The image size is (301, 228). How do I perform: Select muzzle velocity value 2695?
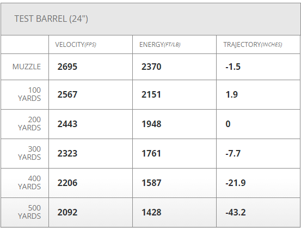tap(67, 67)
